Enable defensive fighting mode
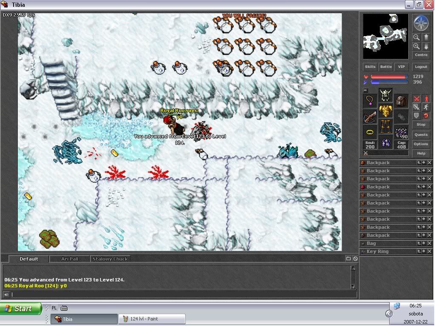The width and height of the screenshot is (435, 326). [x=417, y=116]
